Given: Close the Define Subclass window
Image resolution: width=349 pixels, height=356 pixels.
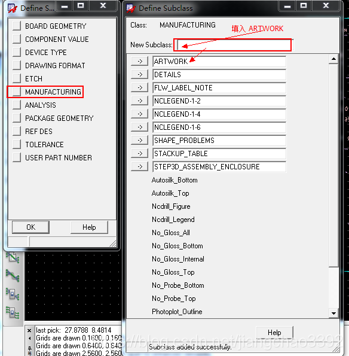Looking at the screenshot, I should pos(326,5).
